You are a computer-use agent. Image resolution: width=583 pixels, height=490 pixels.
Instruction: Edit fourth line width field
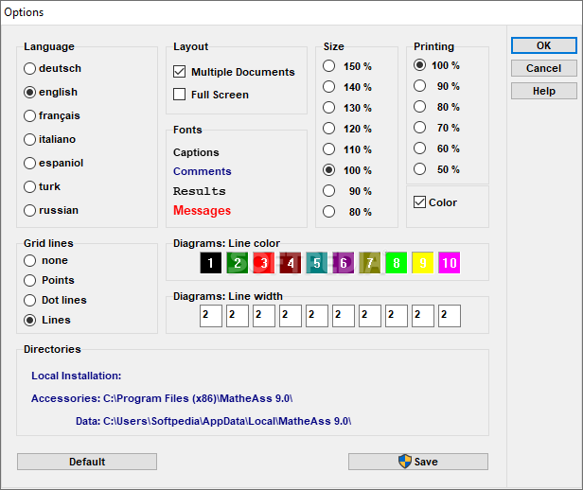coord(291,316)
